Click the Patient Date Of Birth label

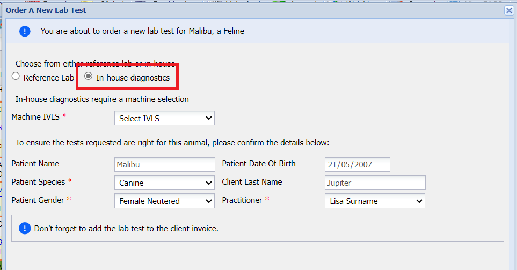point(259,164)
